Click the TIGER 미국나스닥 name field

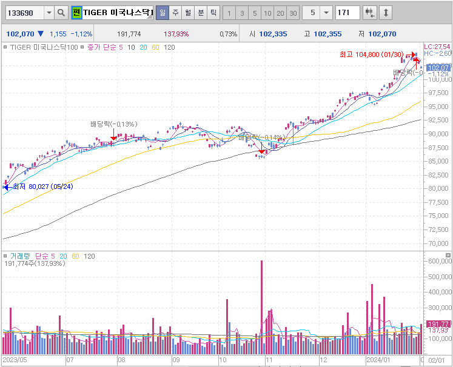click(118, 13)
